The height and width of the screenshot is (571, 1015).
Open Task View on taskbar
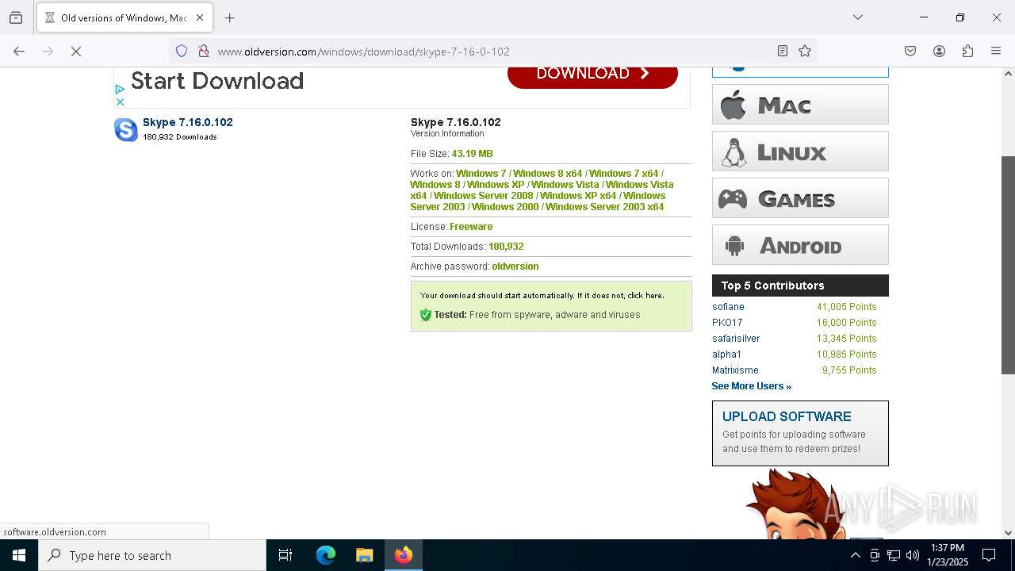click(x=285, y=555)
